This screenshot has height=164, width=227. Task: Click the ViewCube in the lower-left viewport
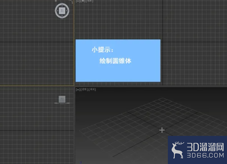(62, 100)
